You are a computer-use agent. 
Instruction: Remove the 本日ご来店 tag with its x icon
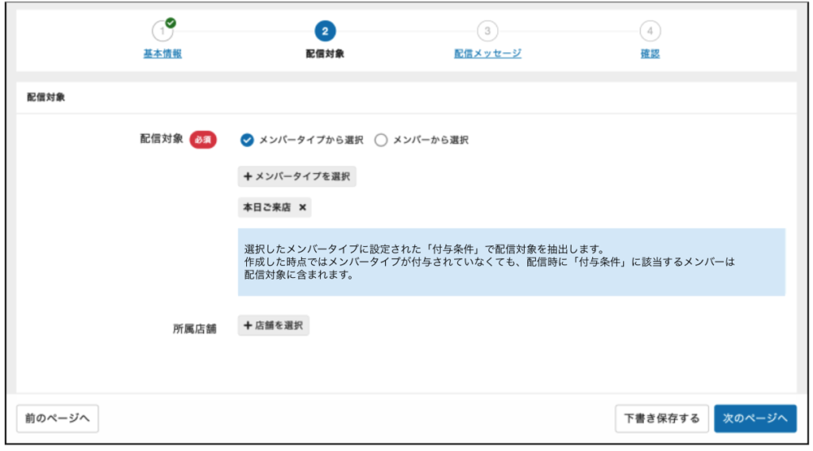point(302,208)
